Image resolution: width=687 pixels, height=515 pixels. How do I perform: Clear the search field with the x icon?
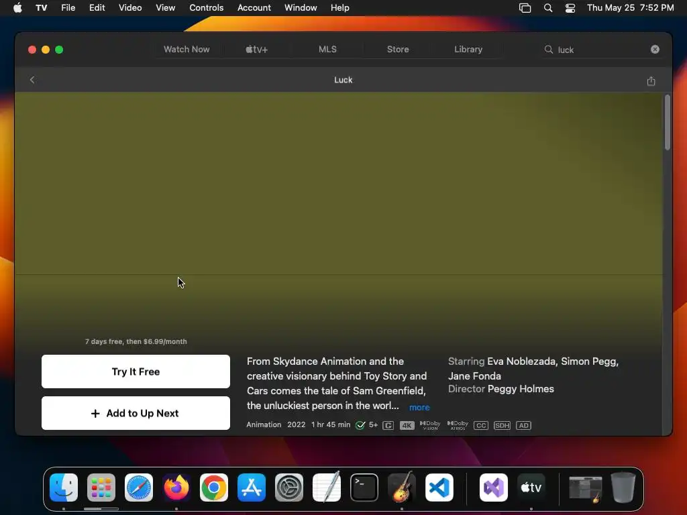655,50
